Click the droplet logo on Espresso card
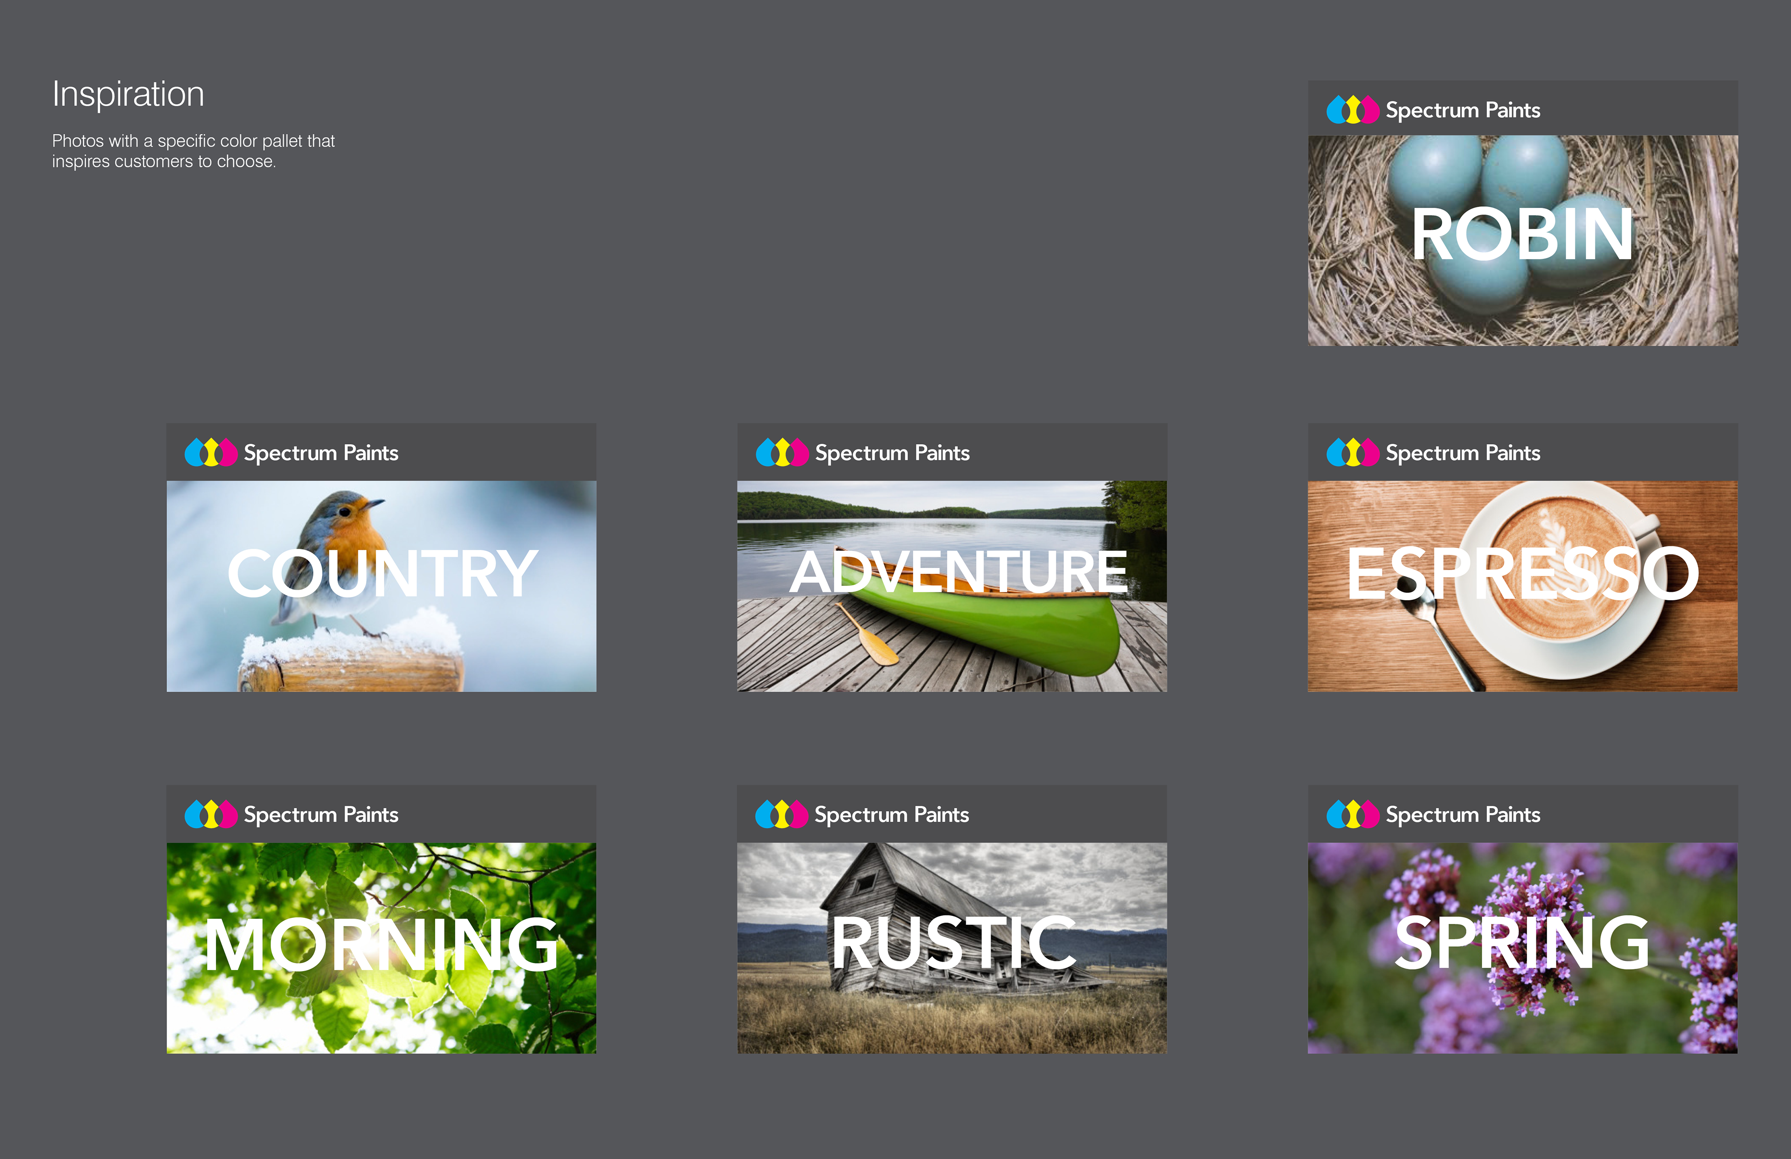Image resolution: width=1791 pixels, height=1159 pixels. click(x=1352, y=452)
